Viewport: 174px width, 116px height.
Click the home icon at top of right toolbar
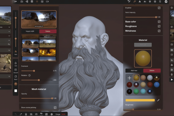point(172,8)
